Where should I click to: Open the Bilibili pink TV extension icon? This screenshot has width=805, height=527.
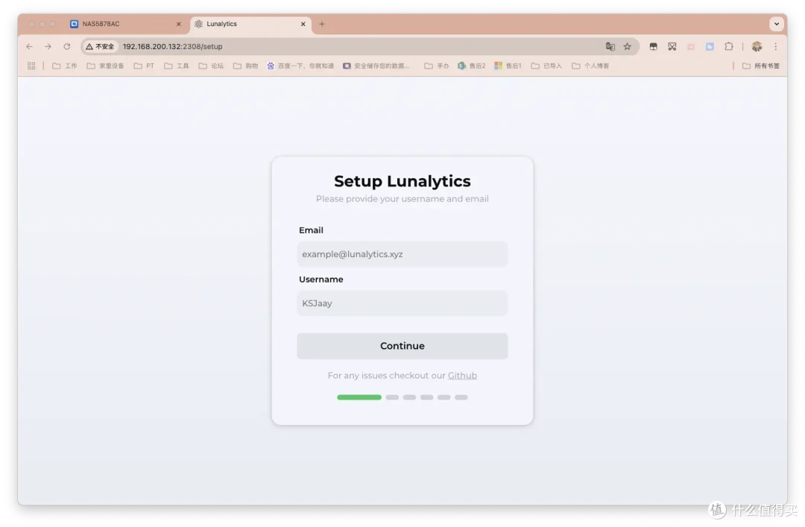(x=691, y=47)
